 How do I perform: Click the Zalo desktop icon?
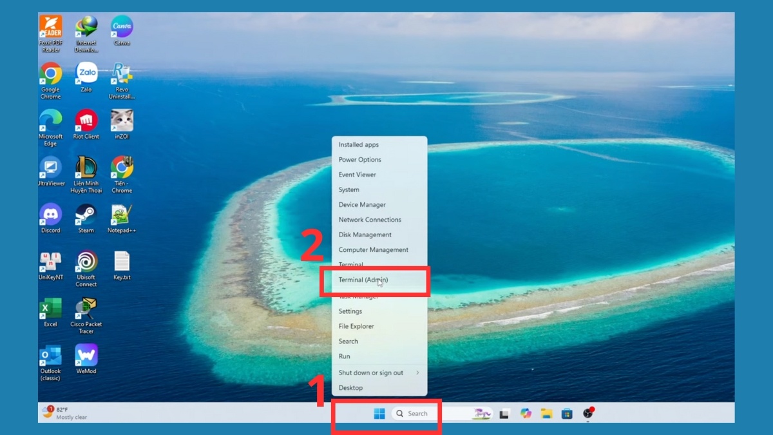tap(86, 77)
